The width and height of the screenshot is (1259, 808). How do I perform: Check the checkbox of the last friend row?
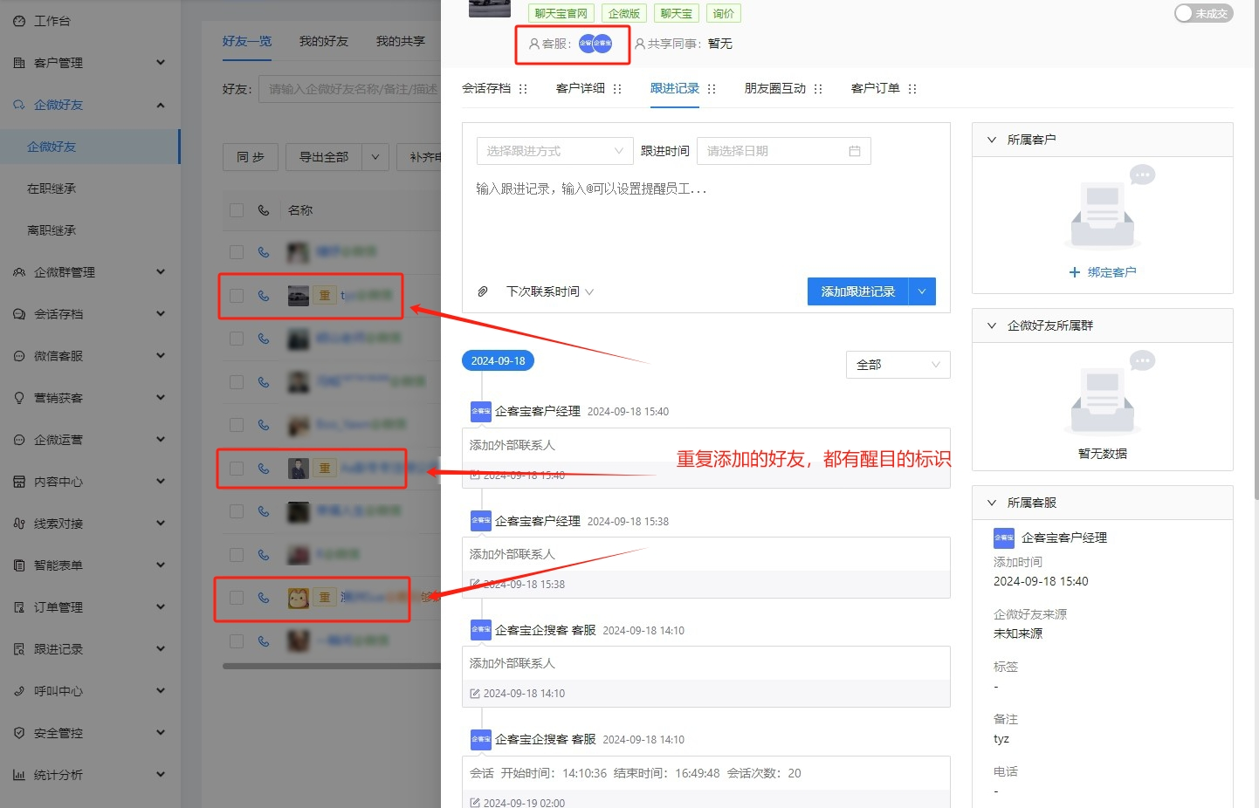(x=237, y=641)
